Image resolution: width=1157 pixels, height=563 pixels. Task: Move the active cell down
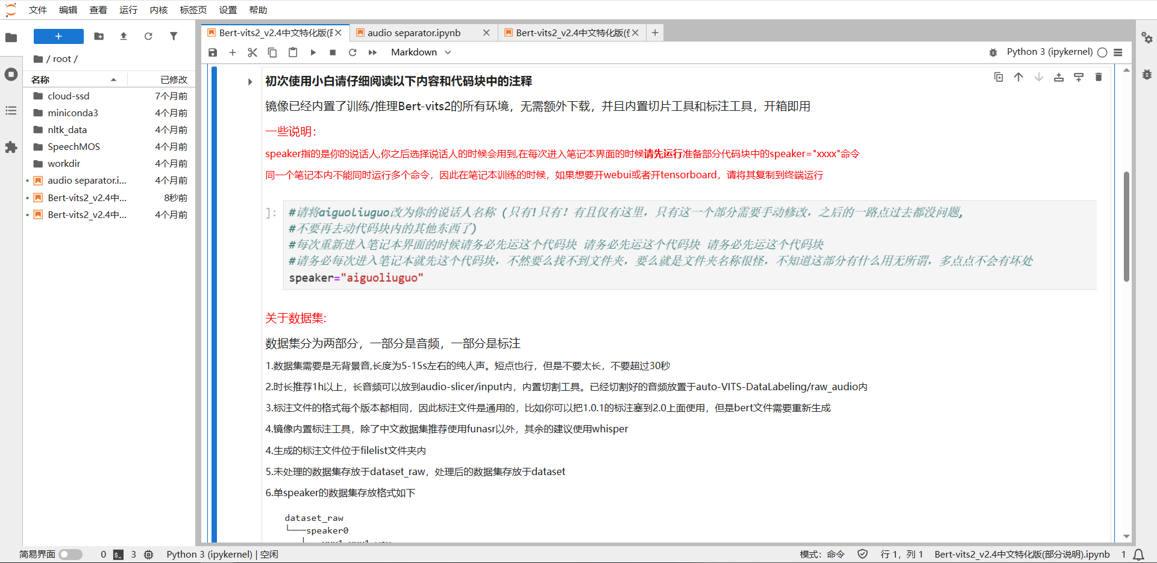pos(1039,77)
